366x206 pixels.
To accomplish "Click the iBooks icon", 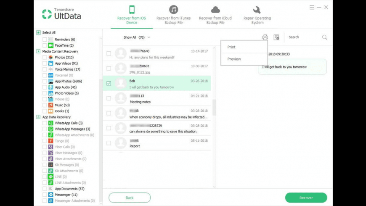I will coord(50,111).
